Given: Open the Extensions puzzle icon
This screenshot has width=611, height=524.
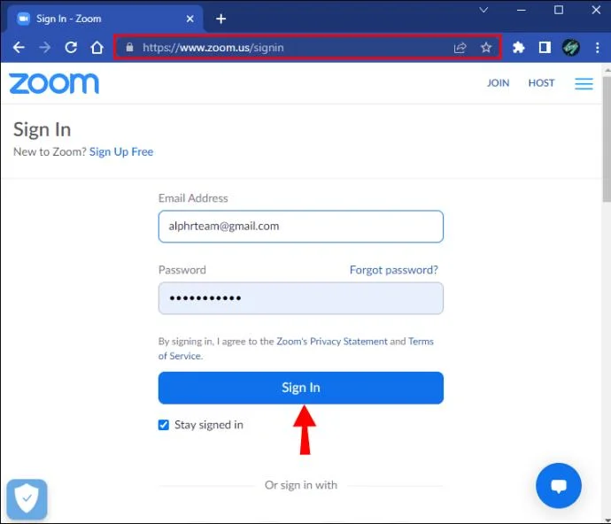Looking at the screenshot, I should (x=518, y=48).
